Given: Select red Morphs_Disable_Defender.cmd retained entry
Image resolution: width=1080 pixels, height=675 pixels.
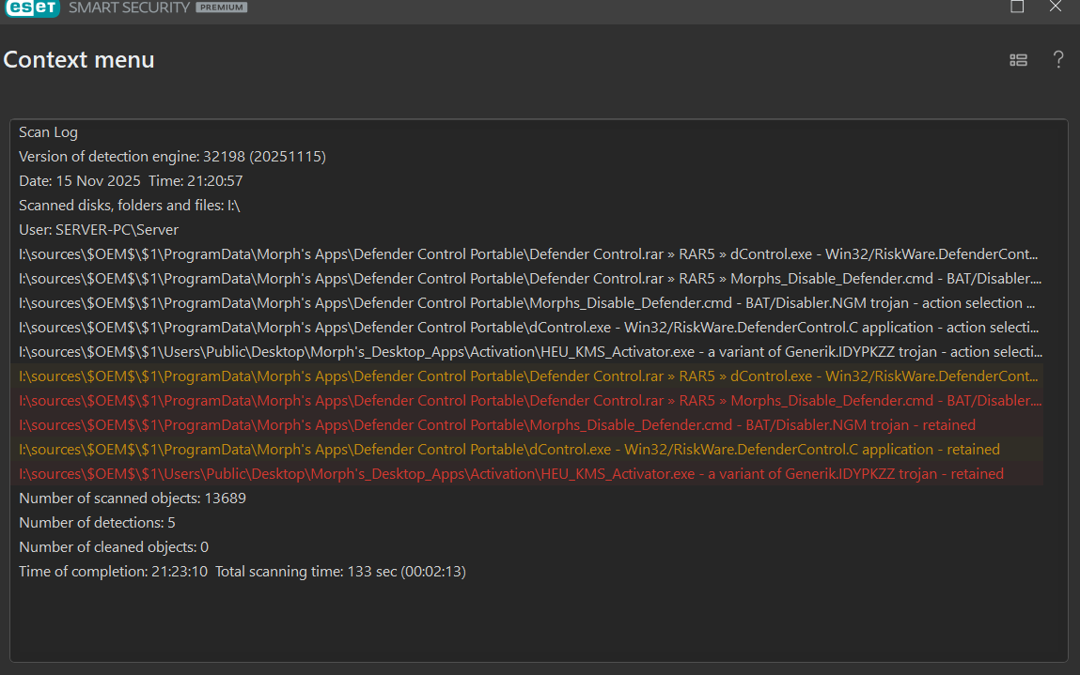Looking at the screenshot, I should 496,425.
